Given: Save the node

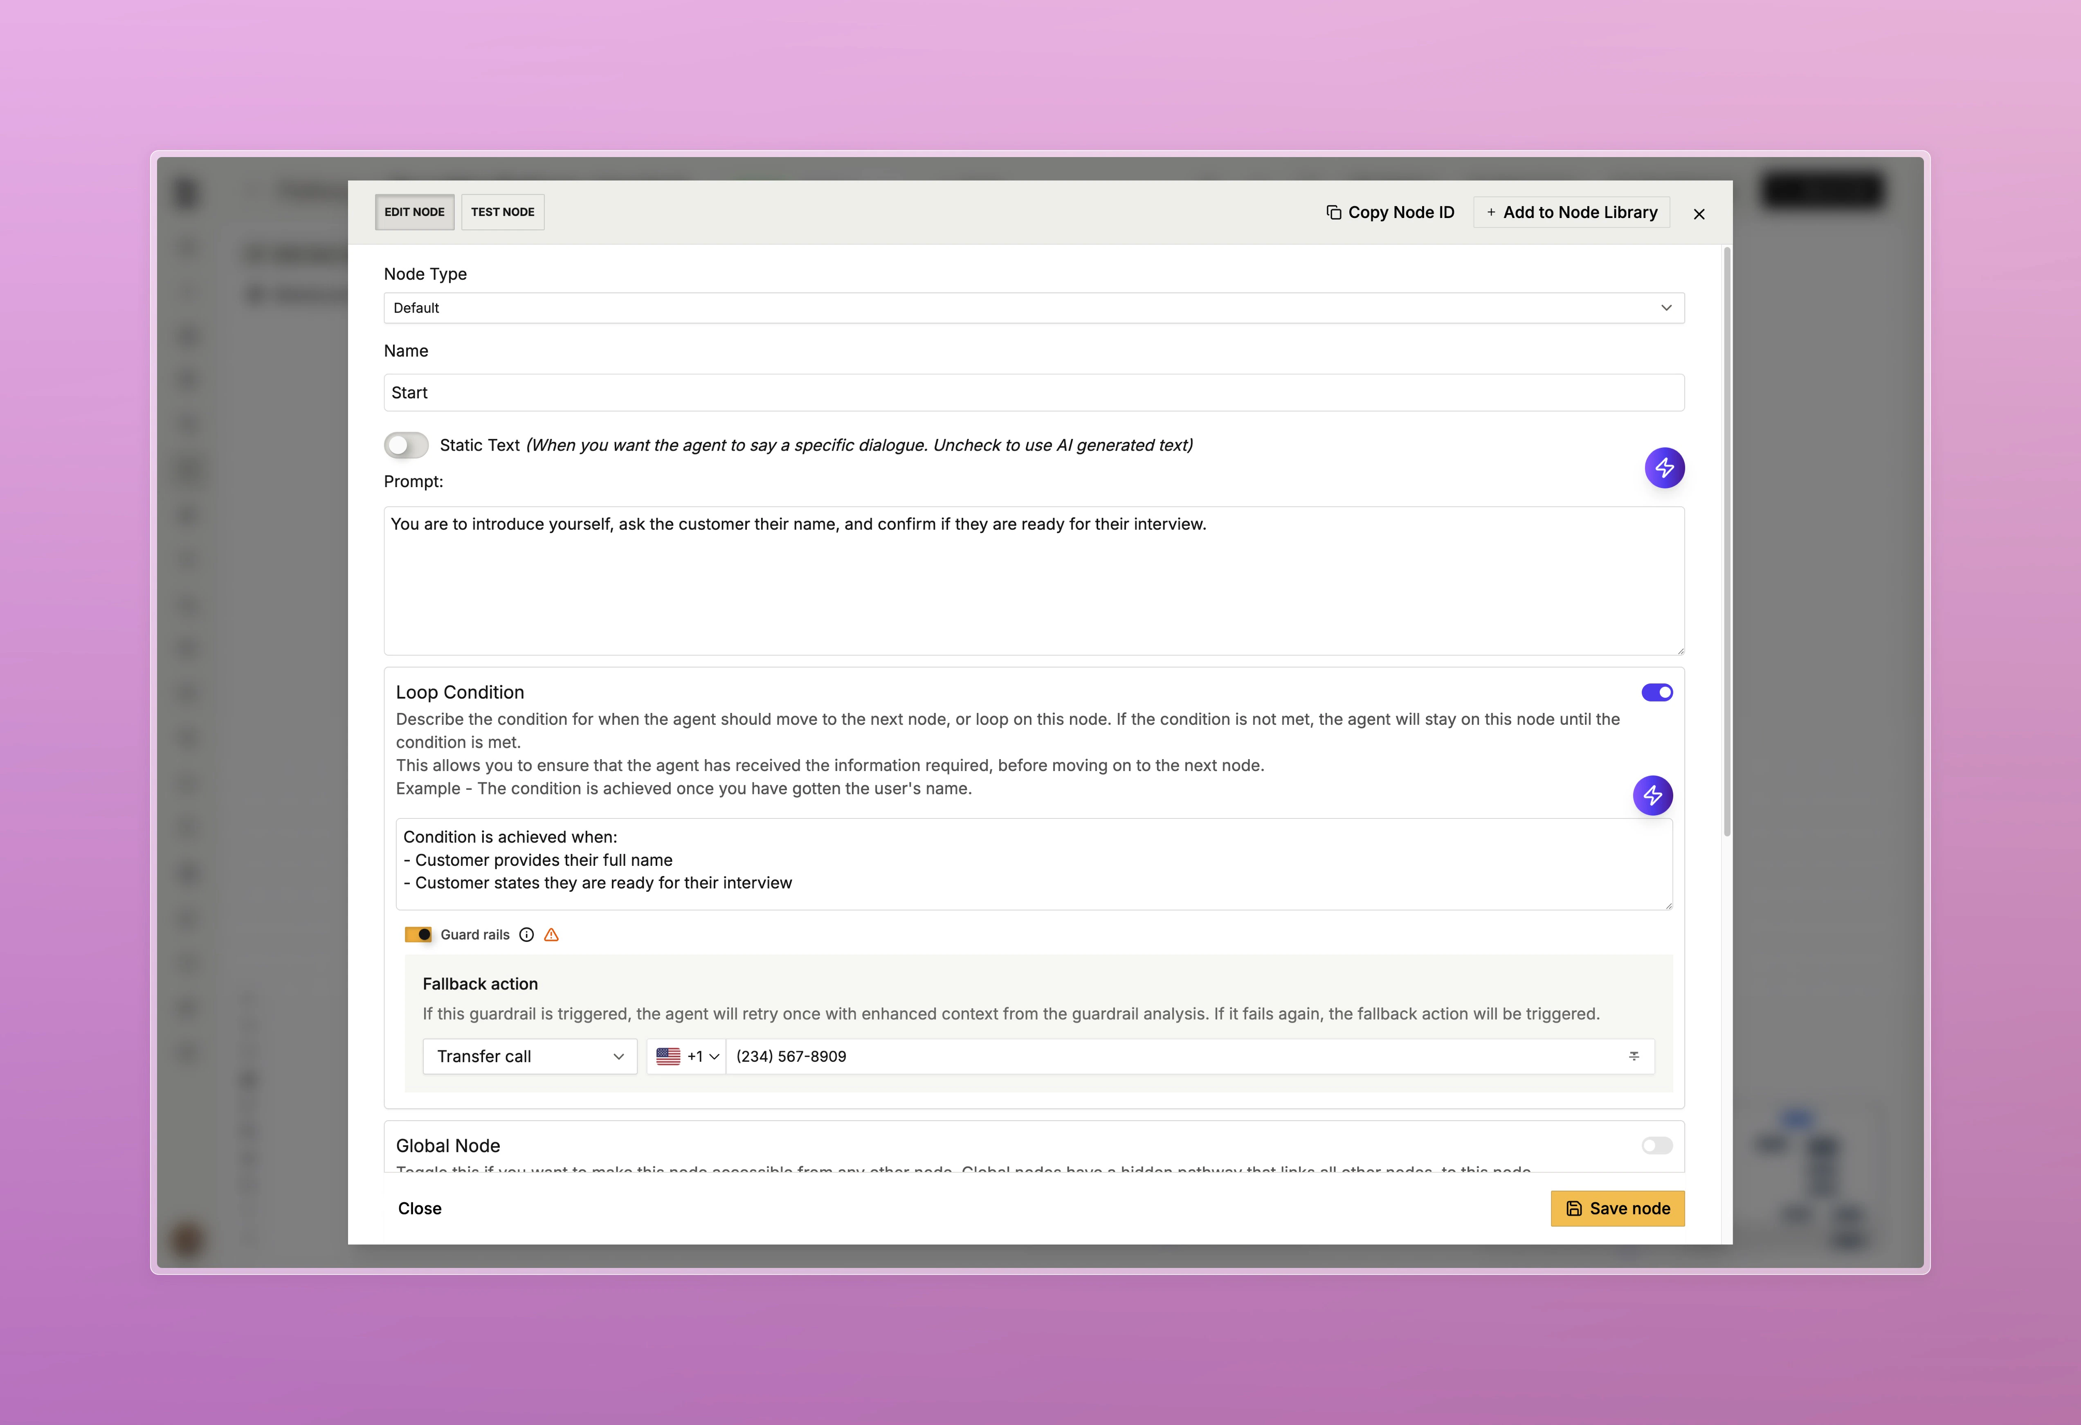Looking at the screenshot, I should coord(1617,1208).
